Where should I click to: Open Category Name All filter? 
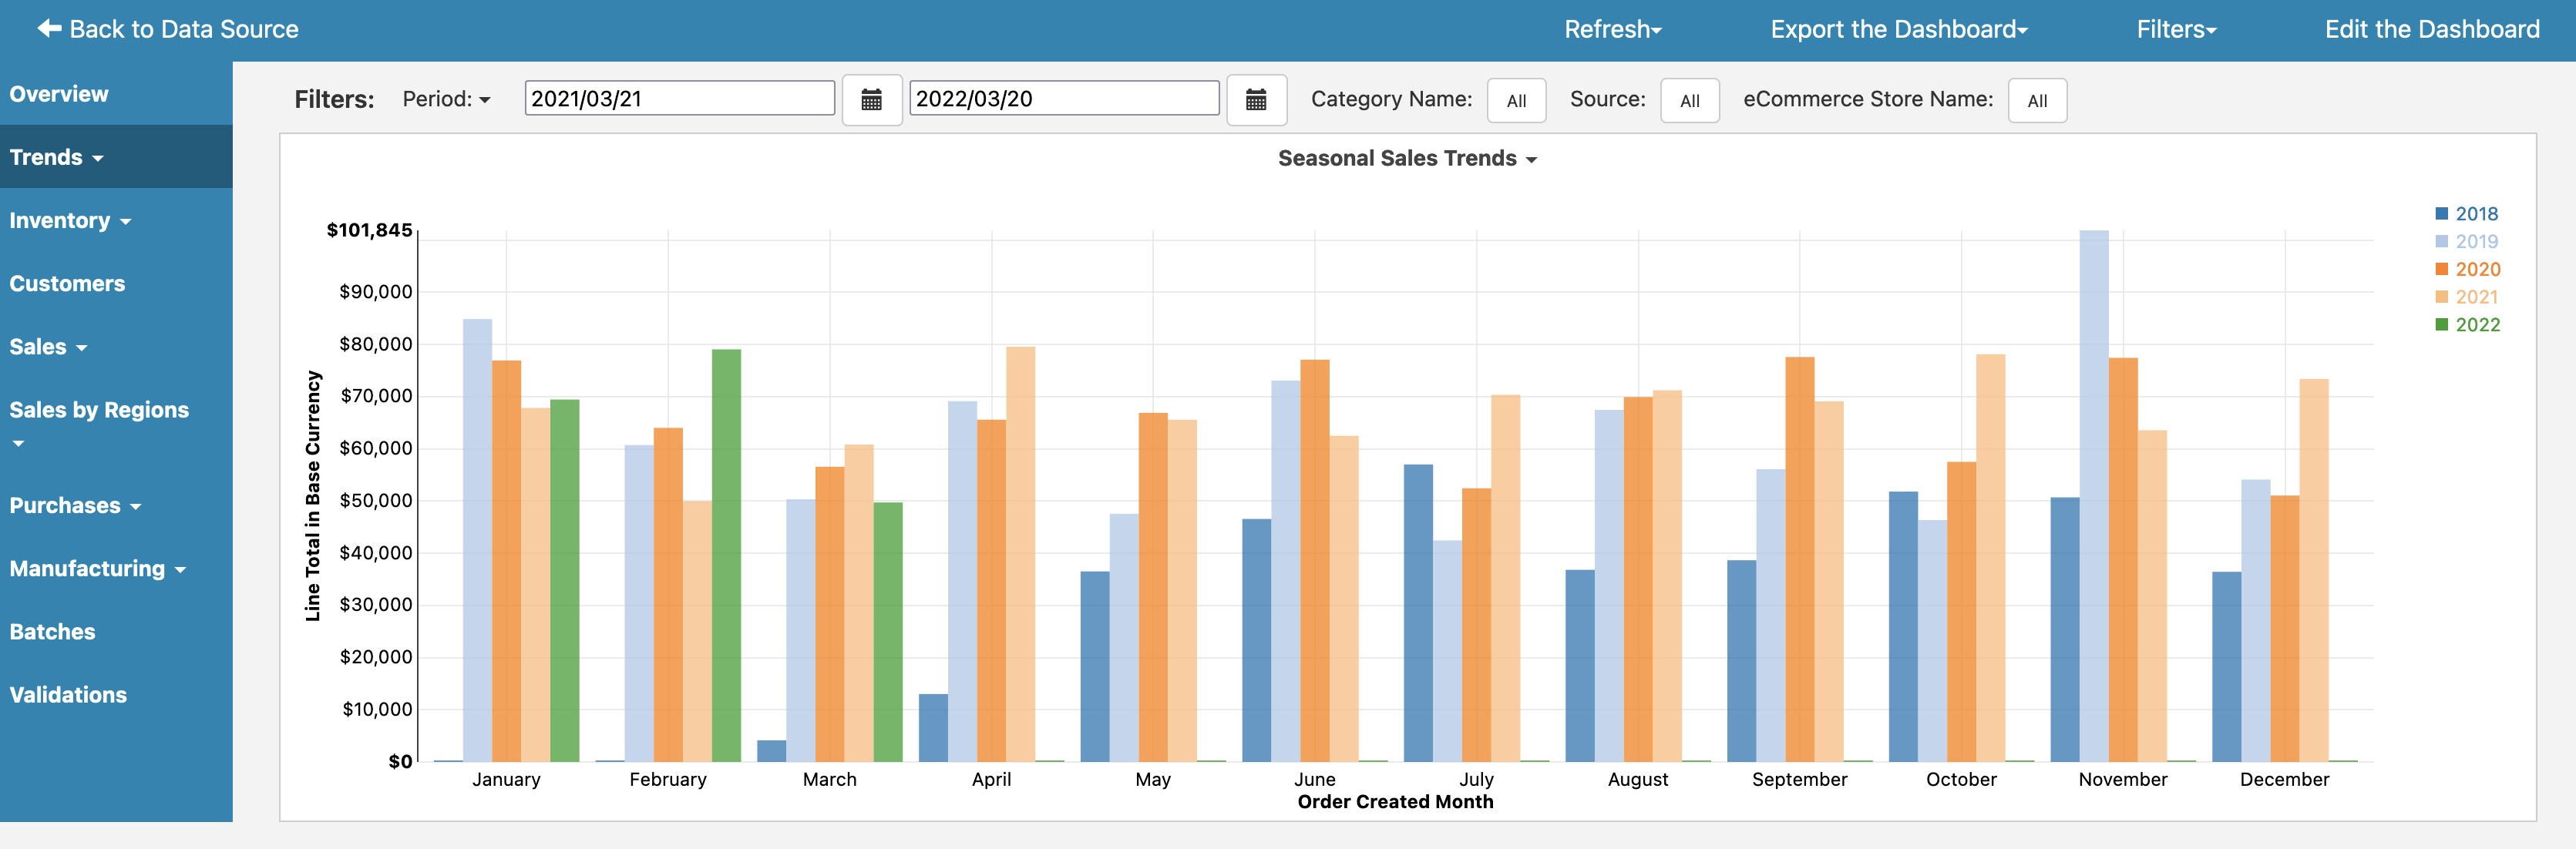click(x=1516, y=100)
